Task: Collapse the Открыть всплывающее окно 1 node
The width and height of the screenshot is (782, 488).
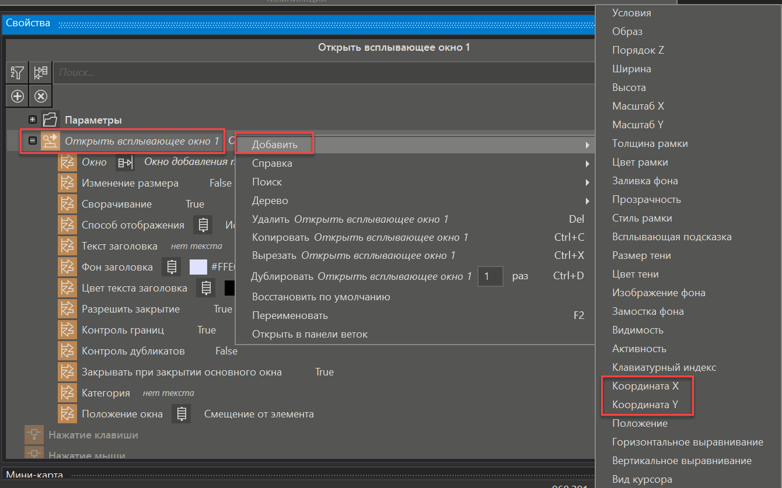Action: tap(33, 141)
